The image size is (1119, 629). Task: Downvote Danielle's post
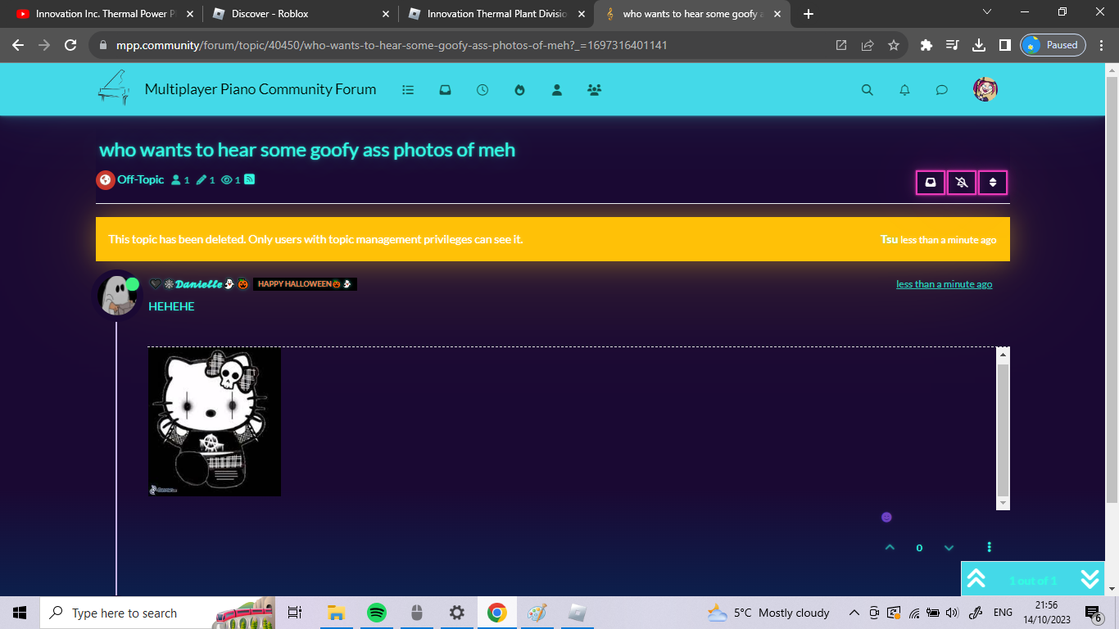click(x=949, y=547)
